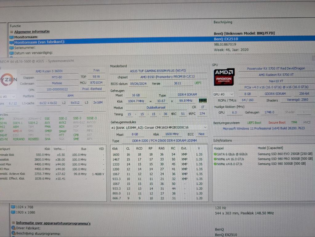Click the HVCI status label
Screen dimensions: 315x237
point(307,122)
